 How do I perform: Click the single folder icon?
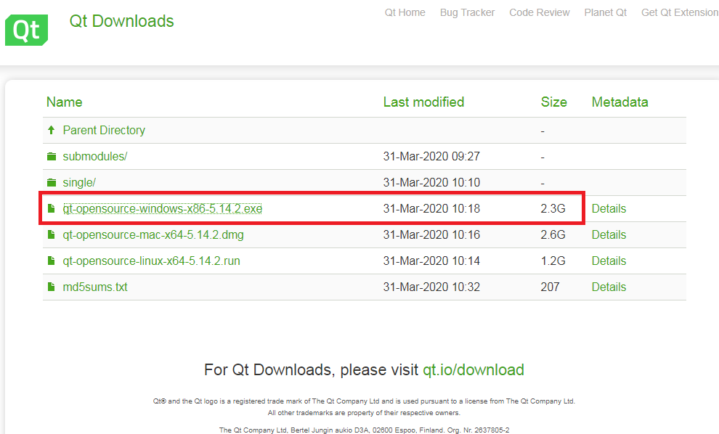pos(52,182)
